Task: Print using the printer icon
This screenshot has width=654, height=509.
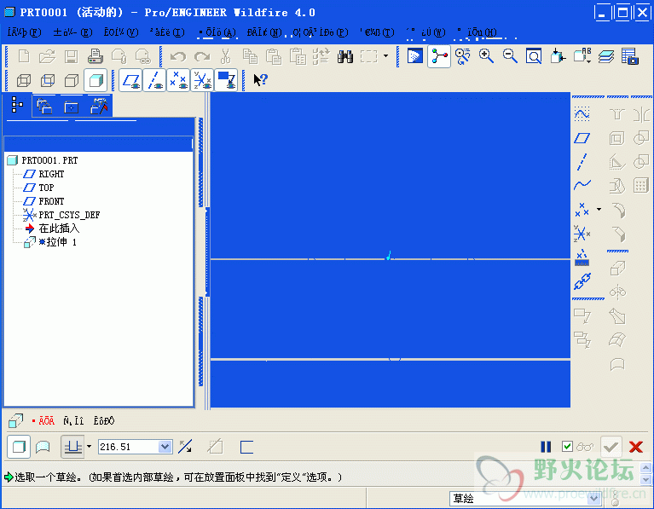Action: [x=95, y=56]
